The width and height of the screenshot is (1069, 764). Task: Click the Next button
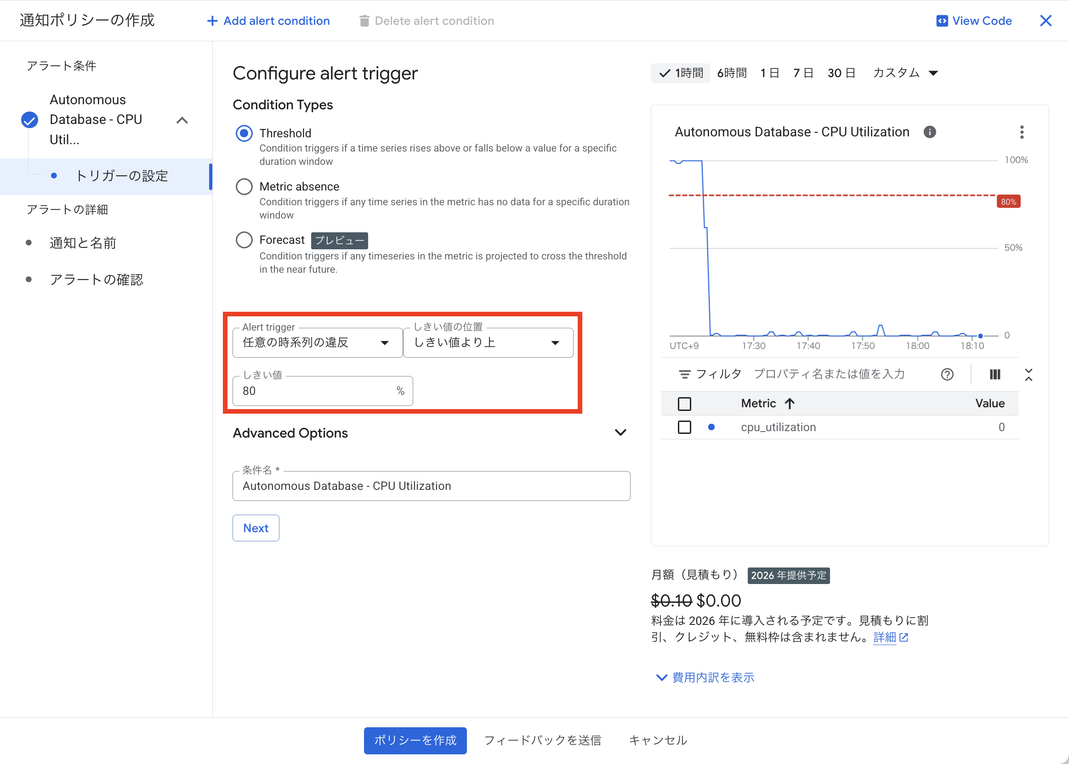(x=256, y=528)
